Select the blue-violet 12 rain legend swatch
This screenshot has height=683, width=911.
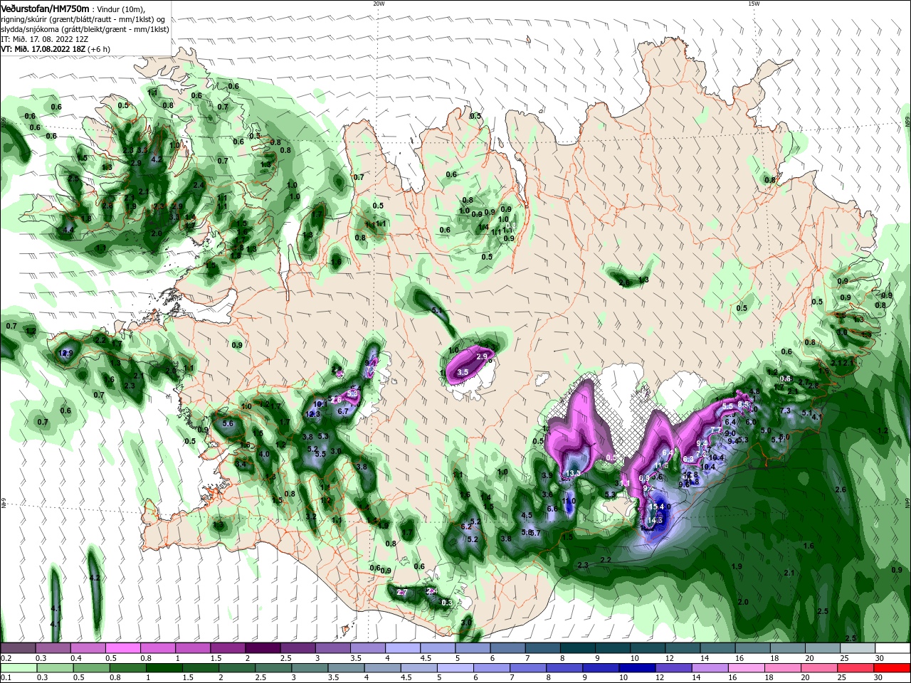(673, 668)
